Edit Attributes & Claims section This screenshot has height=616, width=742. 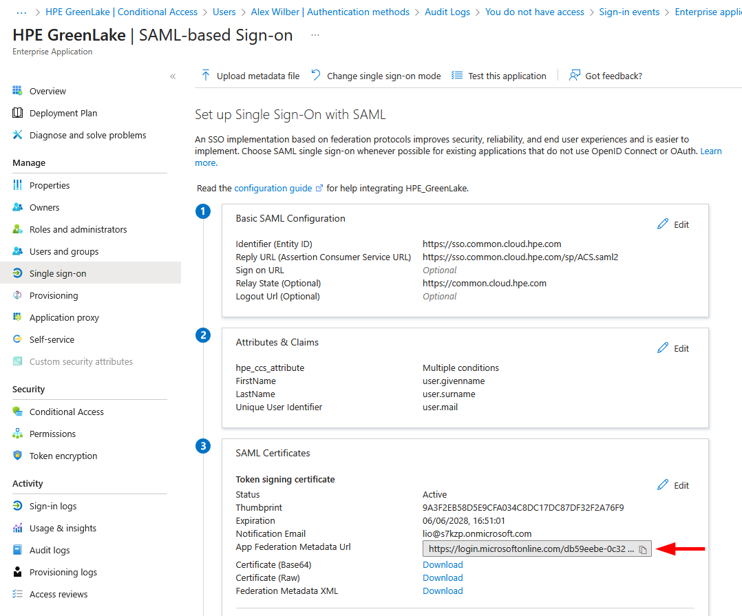click(672, 348)
